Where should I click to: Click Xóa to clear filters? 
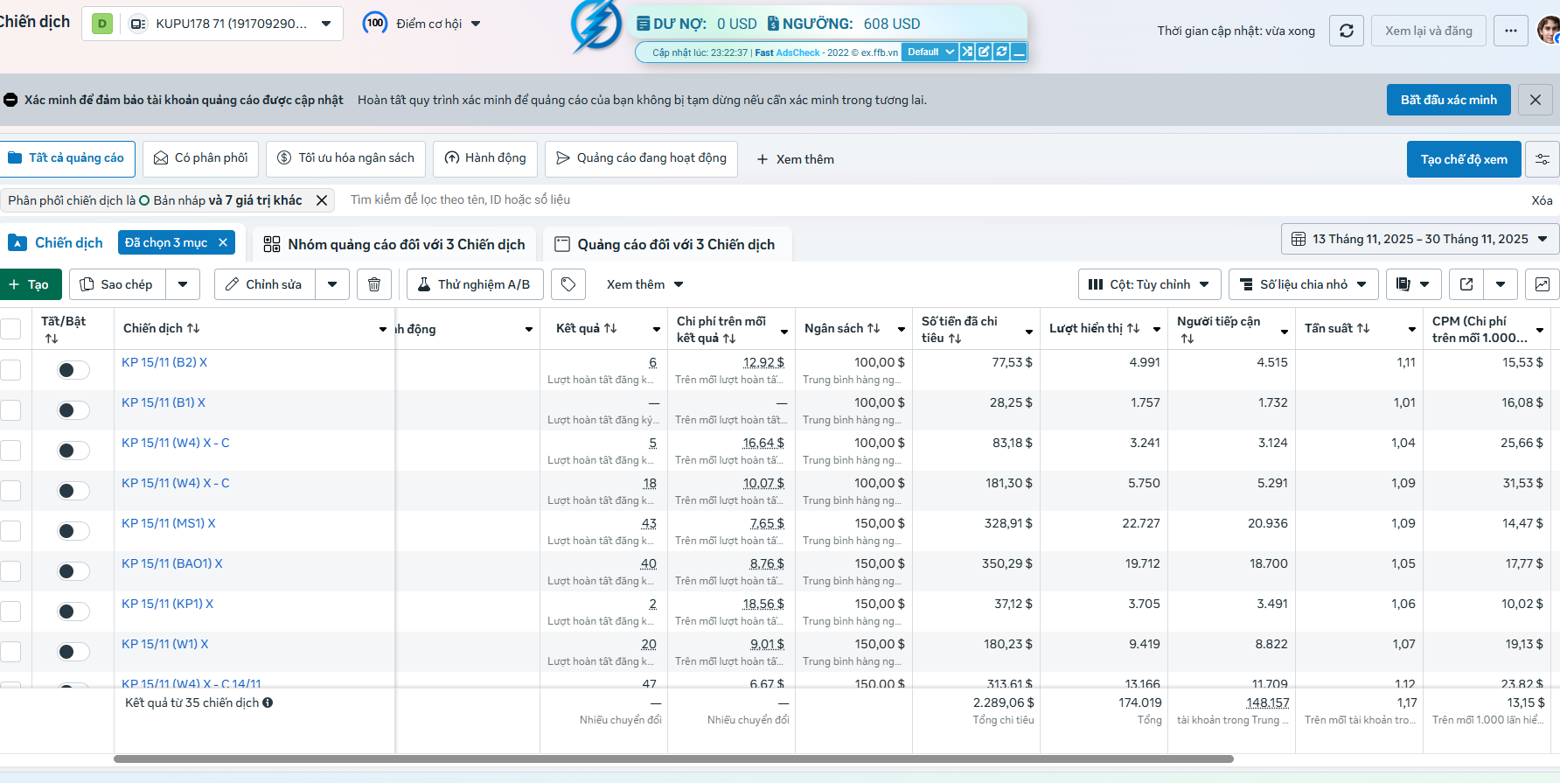point(1542,200)
